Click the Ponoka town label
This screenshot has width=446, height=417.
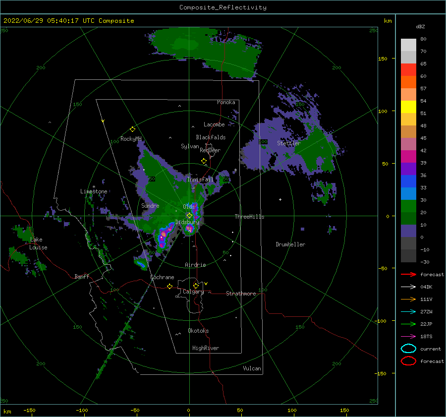click(226, 102)
